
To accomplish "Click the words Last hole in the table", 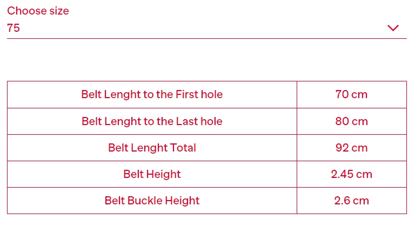I will [199, 121].
